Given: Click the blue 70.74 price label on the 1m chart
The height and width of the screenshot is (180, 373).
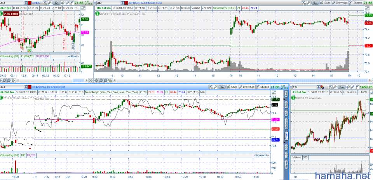Looking at the screenshot, I should (x=275, y=140).
